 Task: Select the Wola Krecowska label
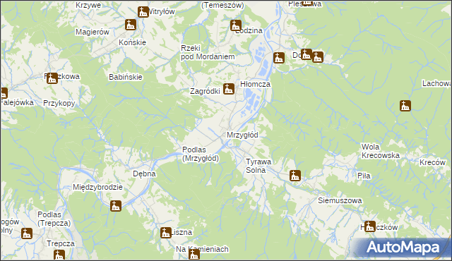[381, 151]
